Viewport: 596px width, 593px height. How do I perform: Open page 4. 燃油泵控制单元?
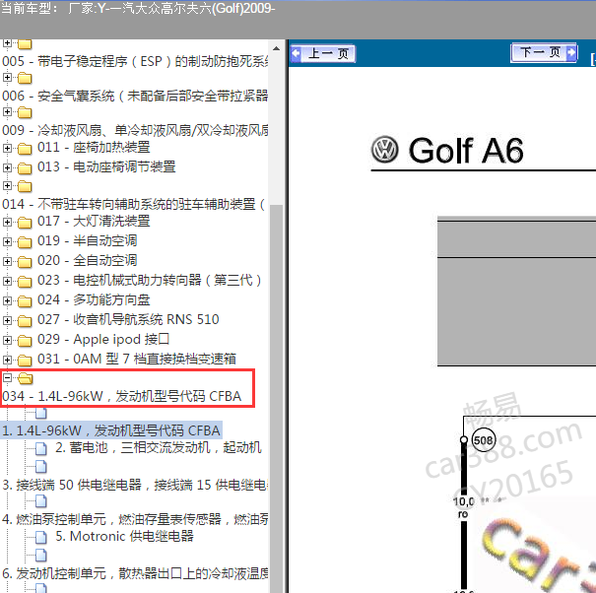pyautogui.click(x=135, y=519)
